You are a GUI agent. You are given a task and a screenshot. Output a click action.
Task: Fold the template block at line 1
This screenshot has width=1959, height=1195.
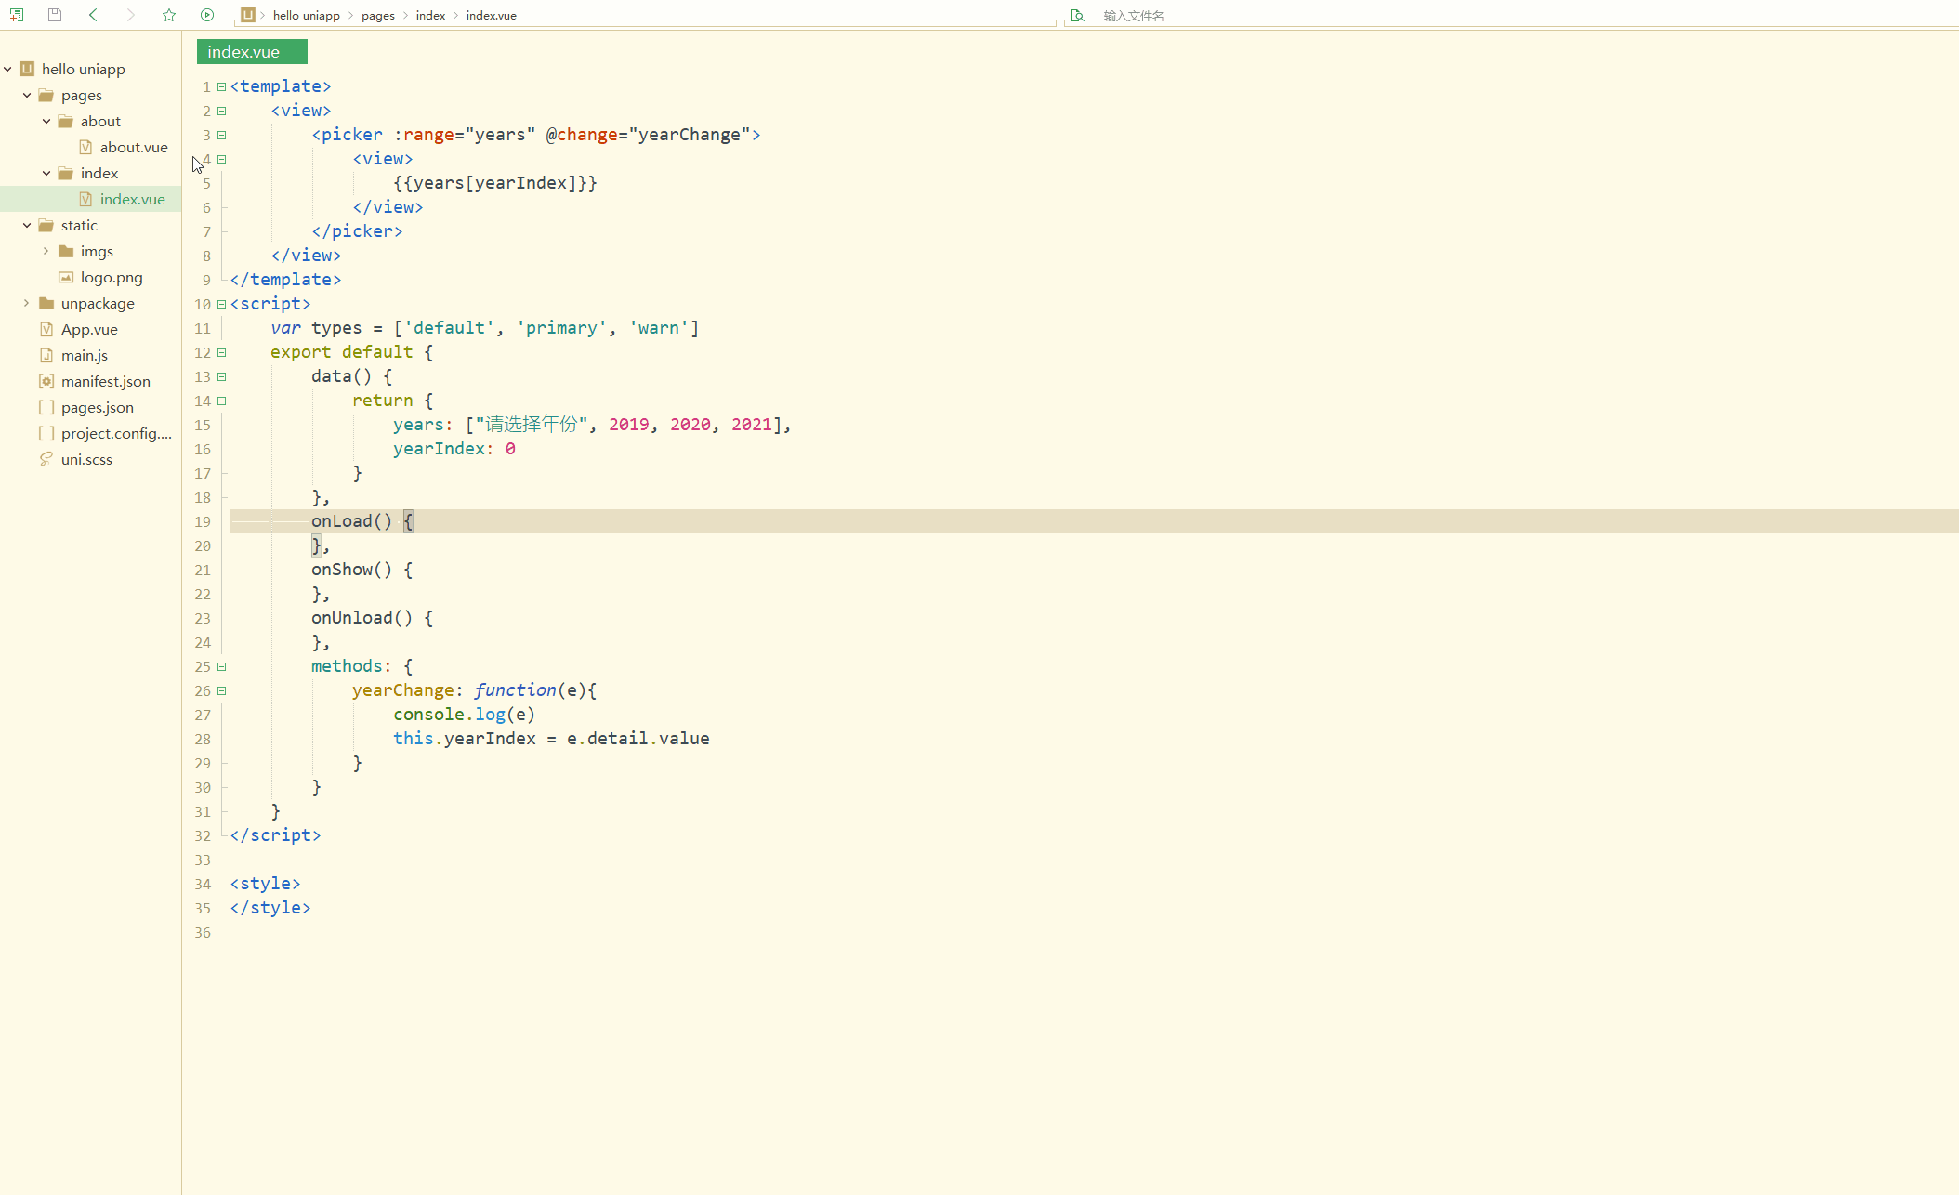[222, 86]
